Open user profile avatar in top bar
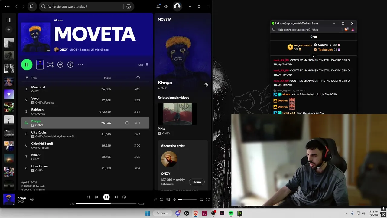The width and height of the screenshot is (387, 218). (x=177, y=6)
